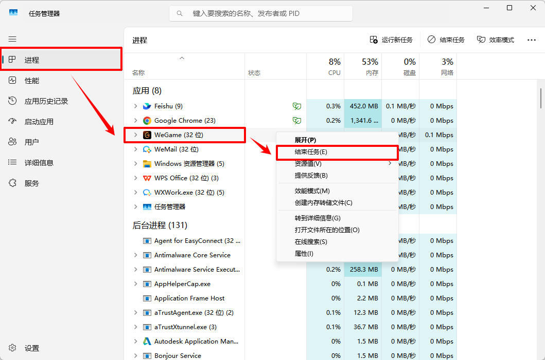Choose Create memory dump file (创建内存转储文件)

coord(337,203)
